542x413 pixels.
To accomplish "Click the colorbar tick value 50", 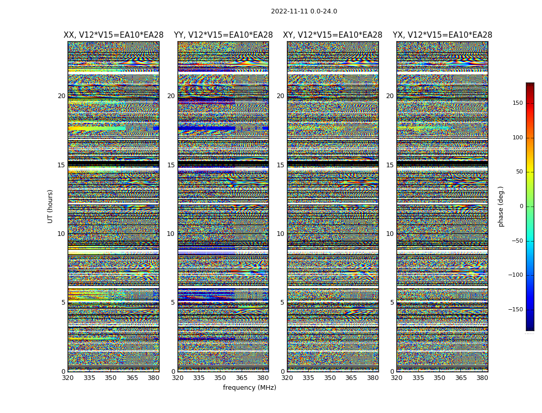I will tap(519, 172).
